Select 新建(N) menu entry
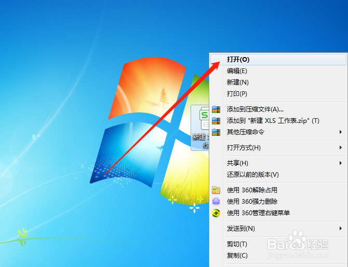The height and width of the screenshot is (267, 348). point(278,82)
